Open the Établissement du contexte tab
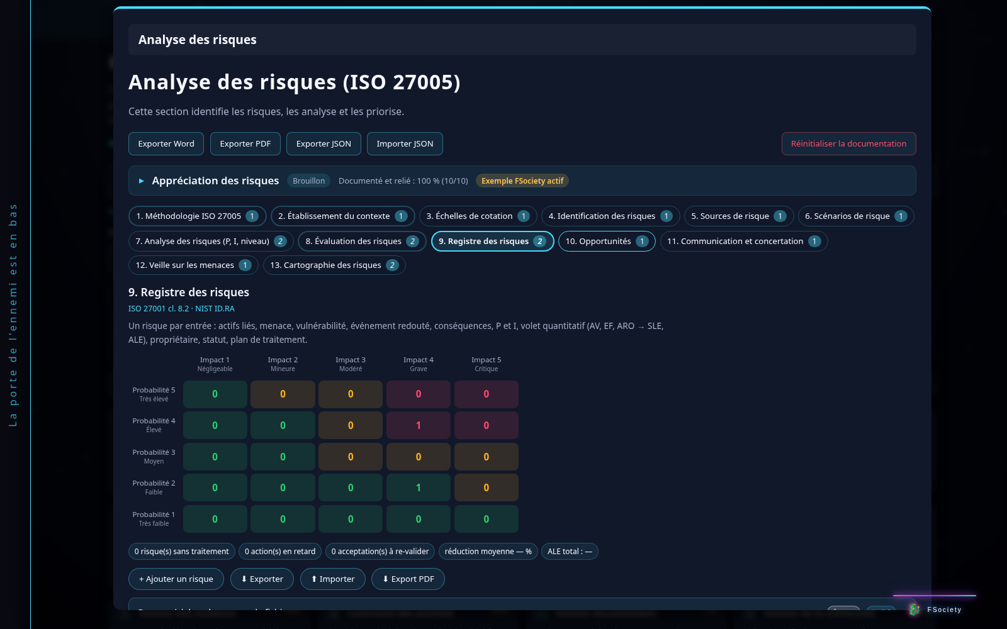The image size is (1007, 629). click(x=342, y=216)
